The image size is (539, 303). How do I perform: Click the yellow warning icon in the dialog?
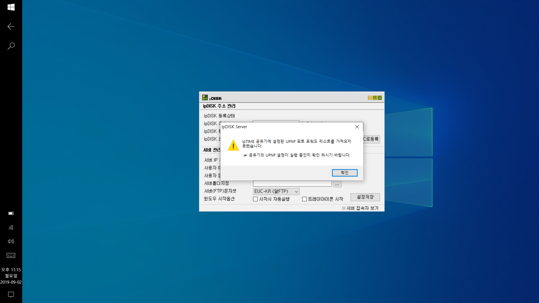233,145
